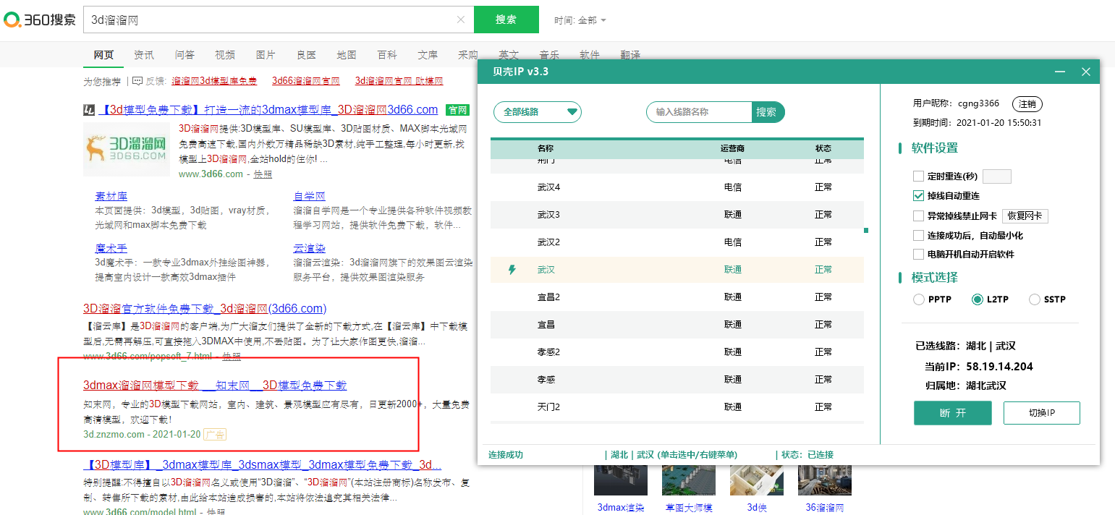Select the 宜昌 联通 line

coord(677,325)
